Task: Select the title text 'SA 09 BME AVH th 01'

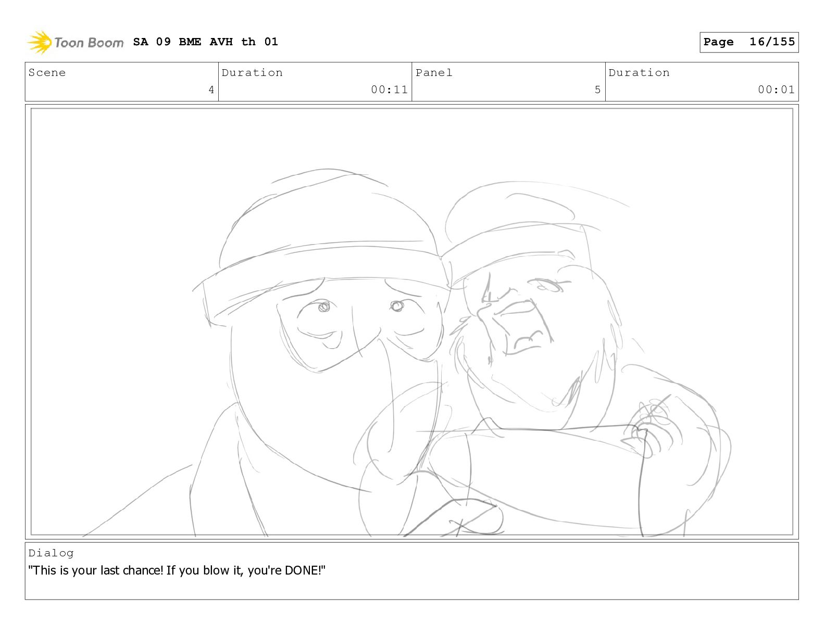Action: point(206,42)
